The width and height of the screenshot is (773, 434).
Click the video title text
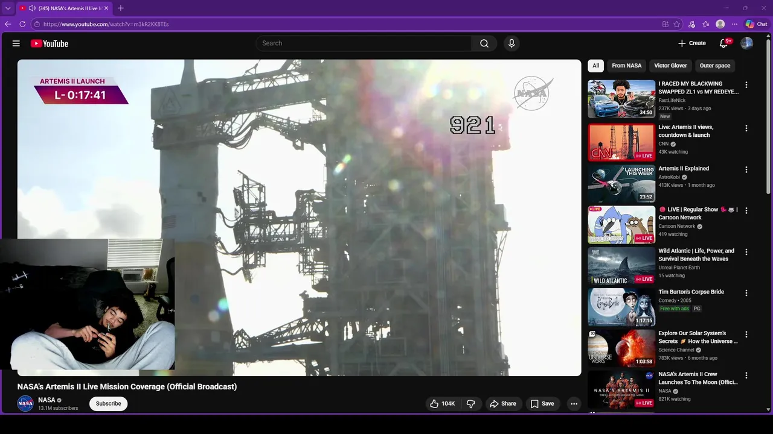point(127,387)
